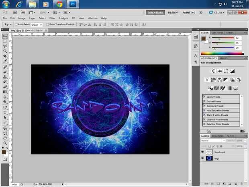Switch to the Paths tab
The width and height of the screenshot is (249, 187).
pyautogui.click(x=230, y=136)
